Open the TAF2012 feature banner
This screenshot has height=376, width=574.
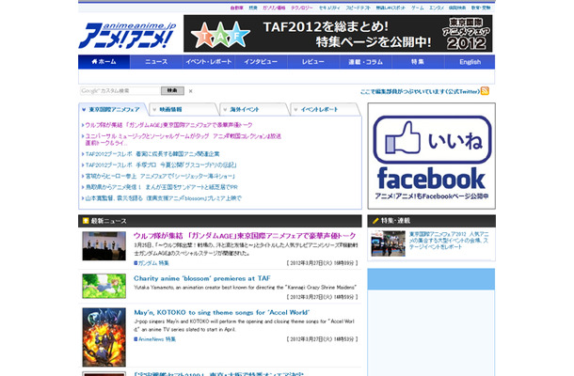click(x=338, y=33)
